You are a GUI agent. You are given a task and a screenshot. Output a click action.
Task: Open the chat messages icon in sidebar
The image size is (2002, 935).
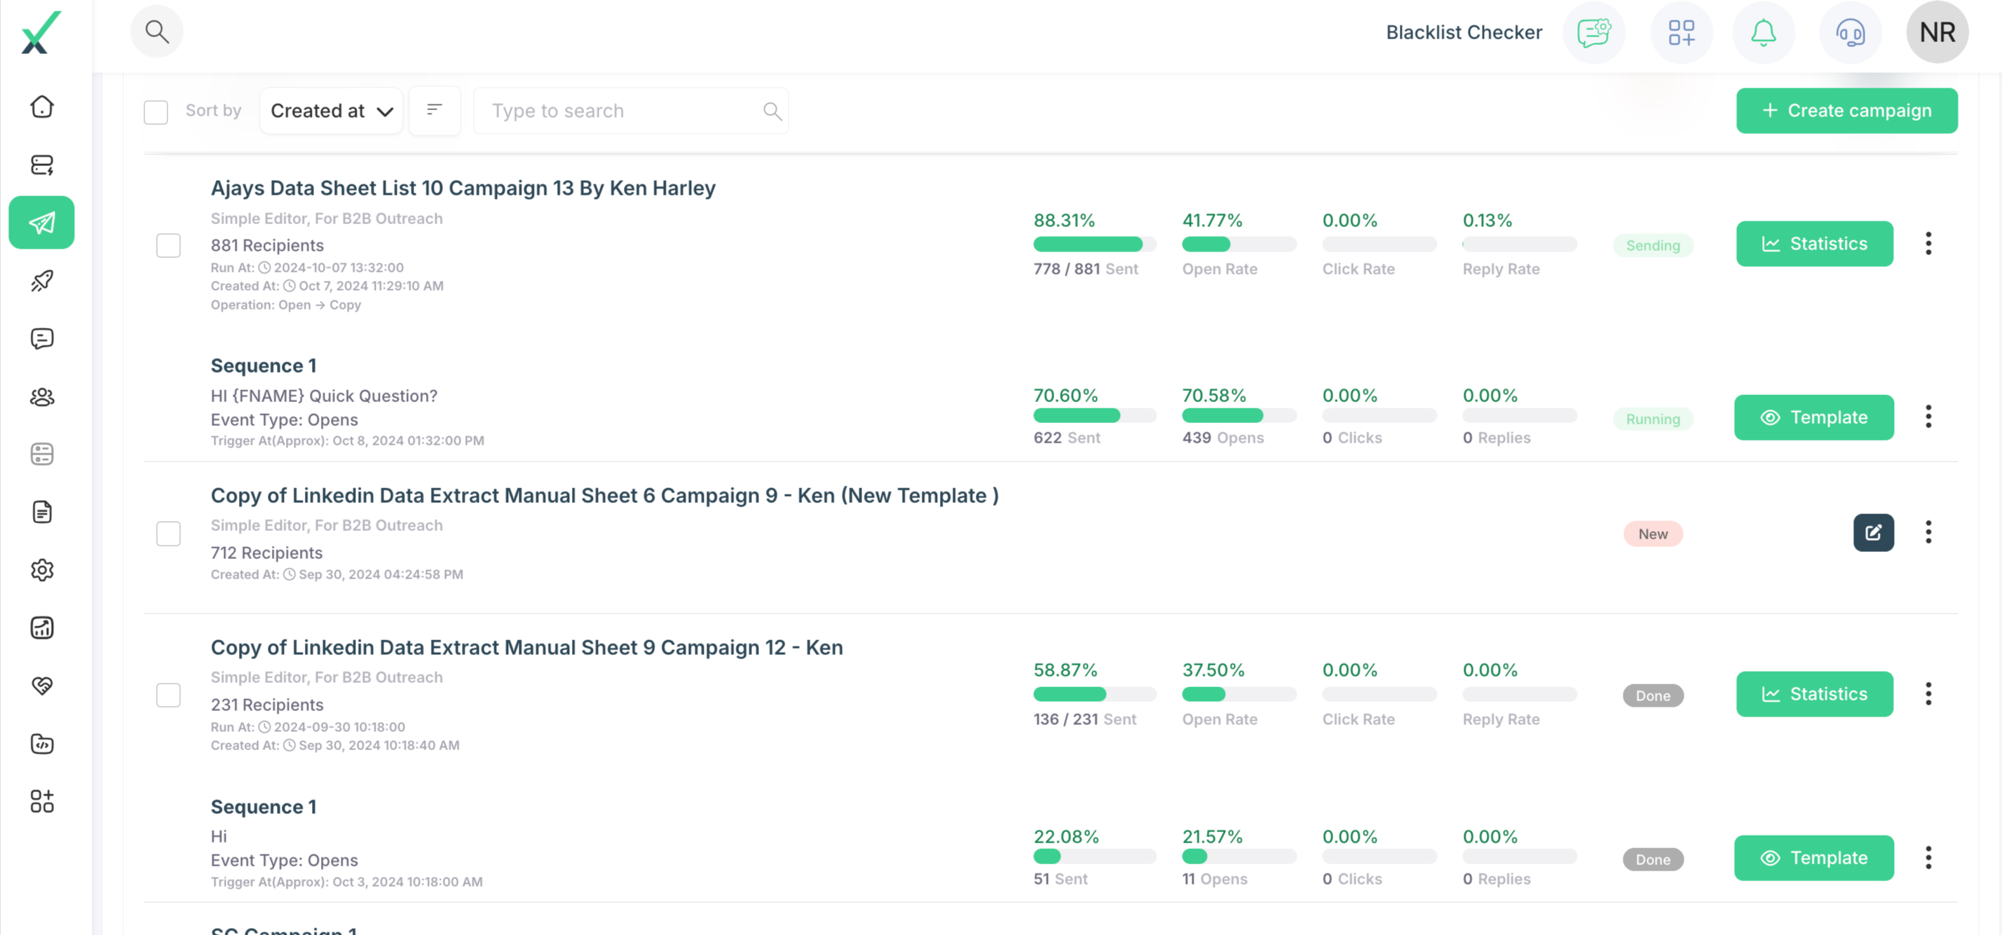tap(42, 338)
